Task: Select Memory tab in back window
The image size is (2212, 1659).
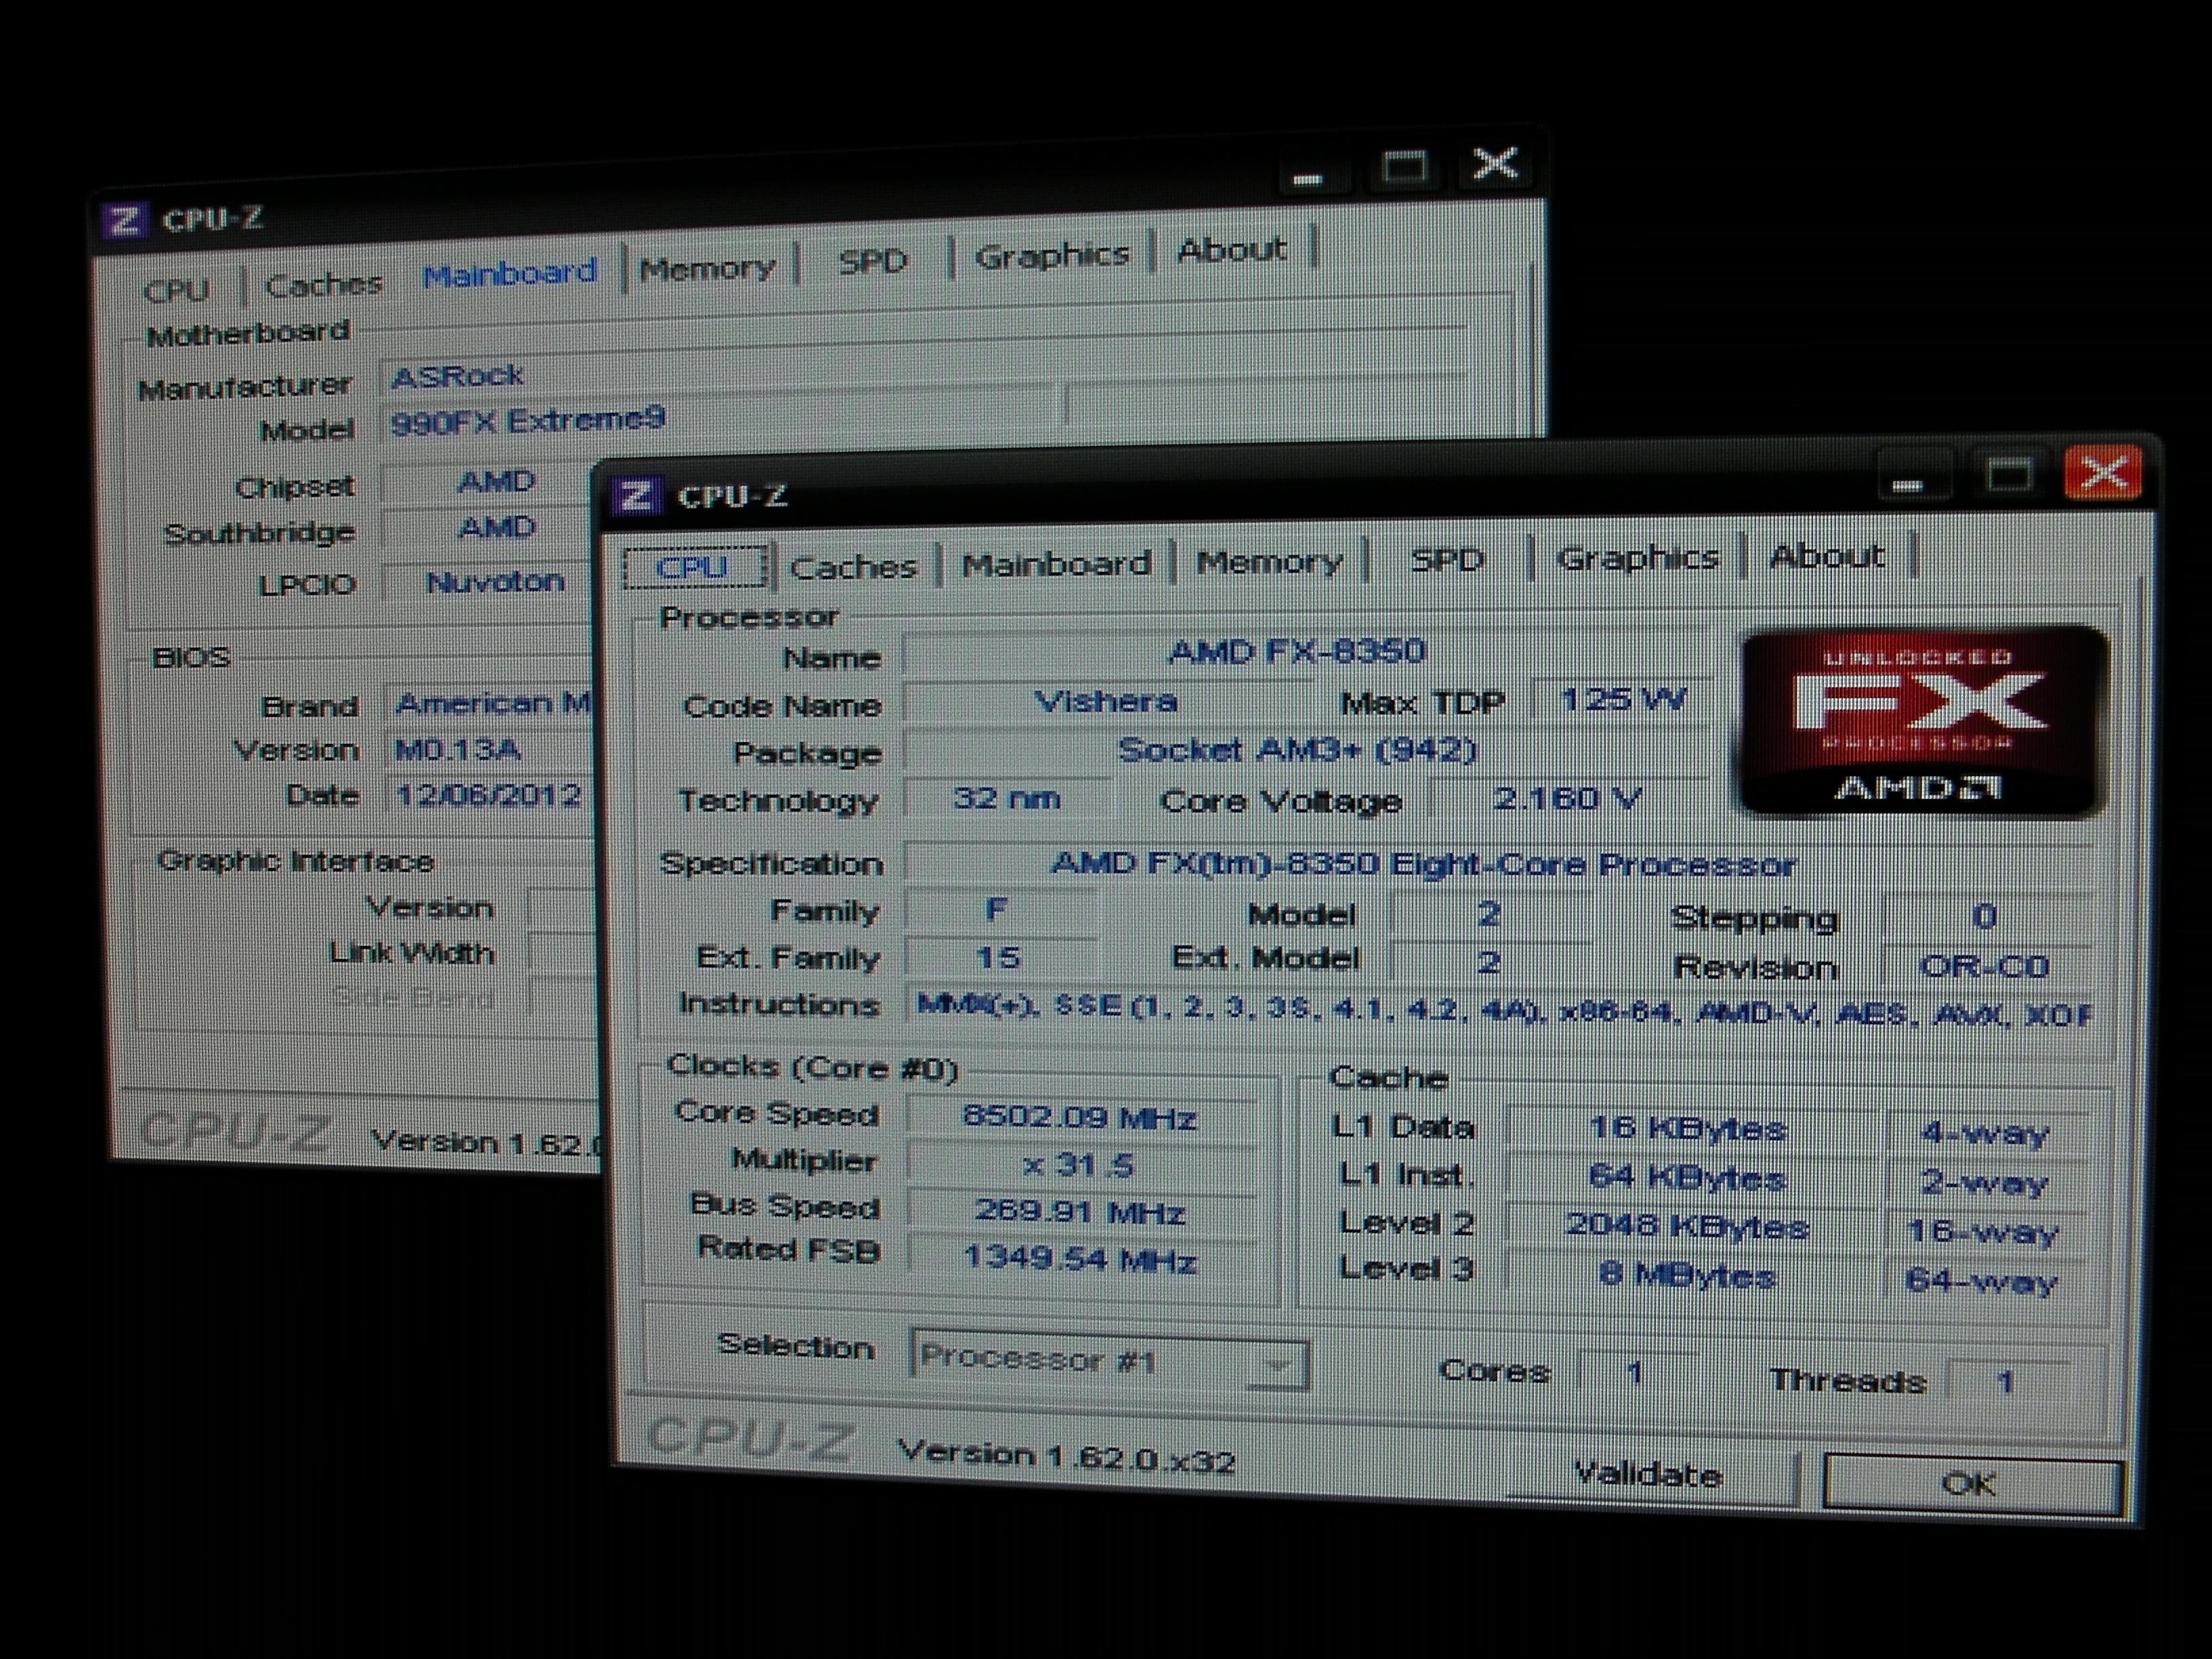Action: pyautogui.click(x=708, y=268)
